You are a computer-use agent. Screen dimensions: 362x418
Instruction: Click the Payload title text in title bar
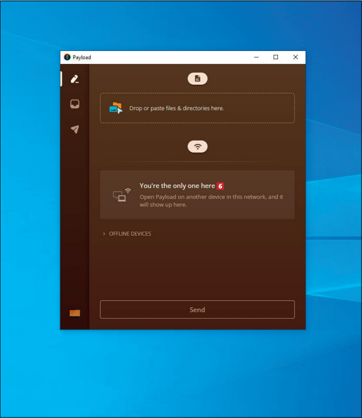(x=82, y=57)
